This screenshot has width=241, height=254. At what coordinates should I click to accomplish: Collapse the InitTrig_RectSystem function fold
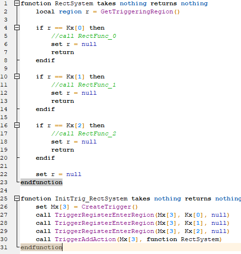17,199
